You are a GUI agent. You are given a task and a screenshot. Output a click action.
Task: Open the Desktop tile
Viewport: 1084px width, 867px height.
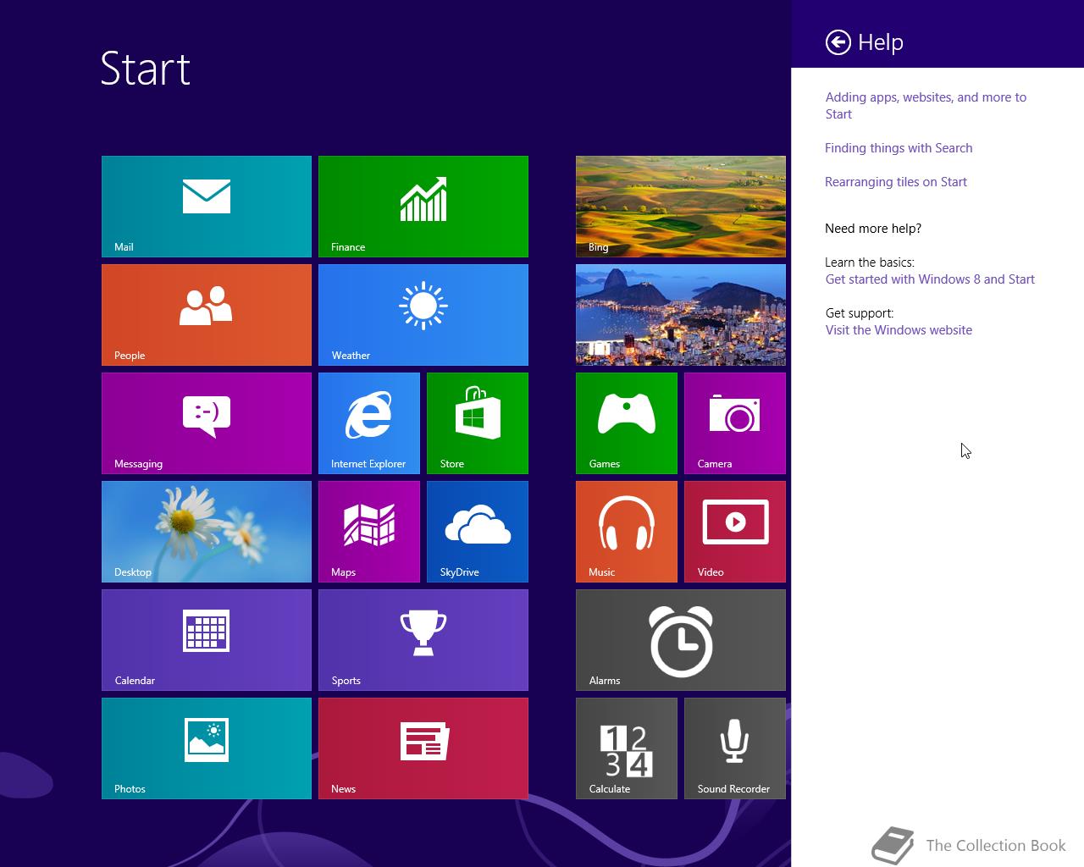point(207,532)
